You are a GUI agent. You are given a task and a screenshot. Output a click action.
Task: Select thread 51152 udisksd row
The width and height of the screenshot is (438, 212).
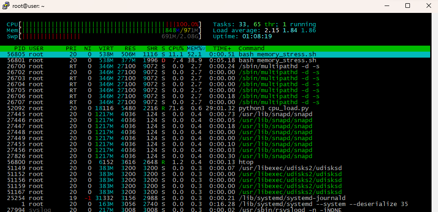pyautogui.click(x=215, y=174)
